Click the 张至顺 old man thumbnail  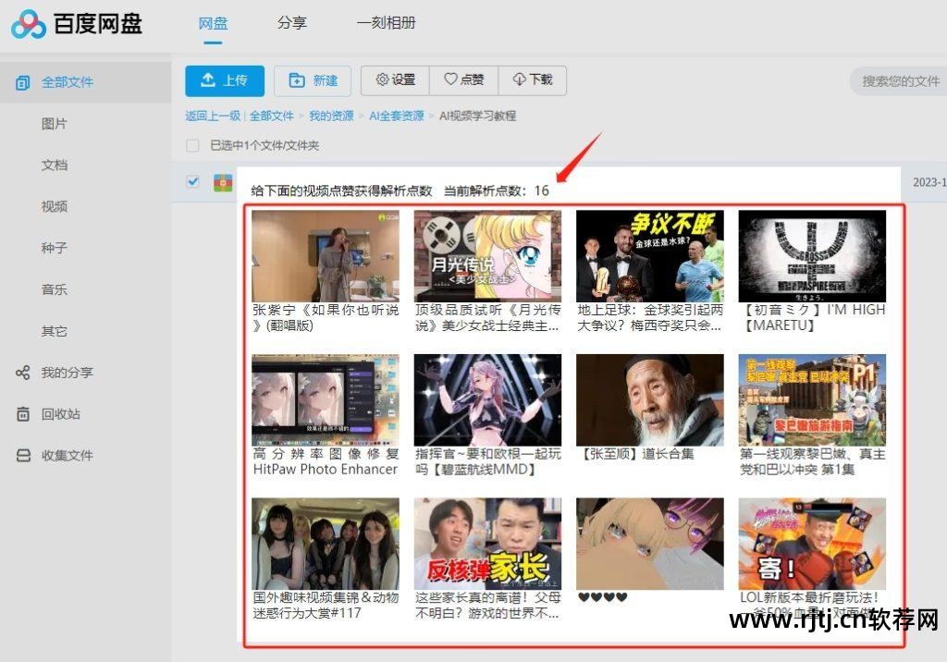pyautogui.click(x=650, y=399)
